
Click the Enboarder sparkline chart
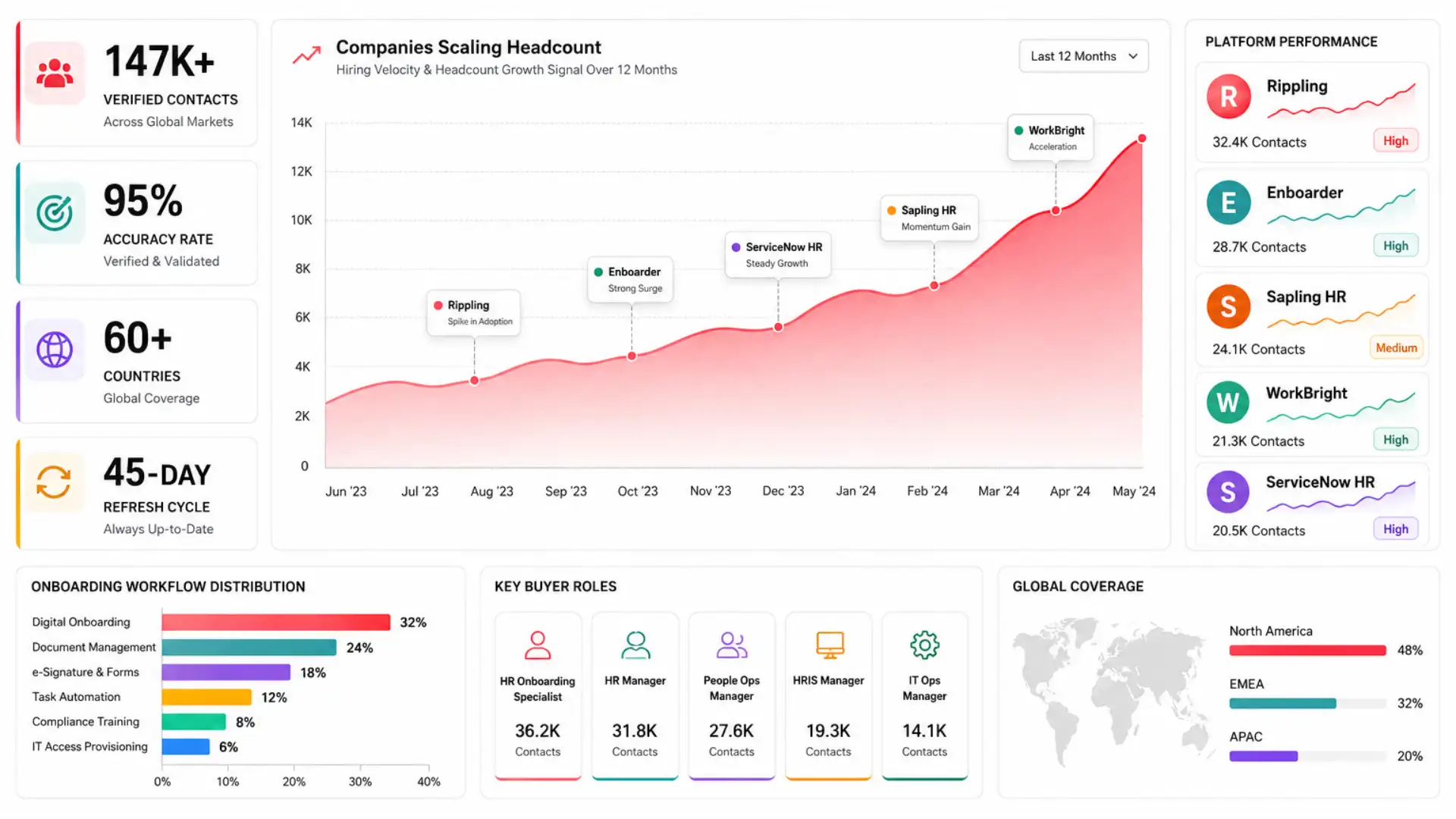pyautogui.click(x=1341, y=206)
